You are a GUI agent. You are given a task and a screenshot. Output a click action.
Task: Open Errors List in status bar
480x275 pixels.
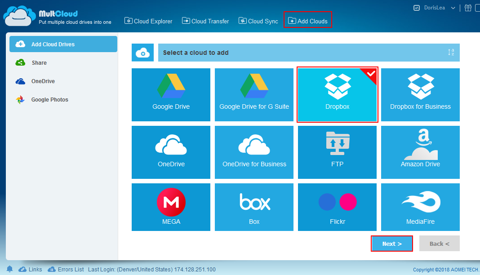66,269
